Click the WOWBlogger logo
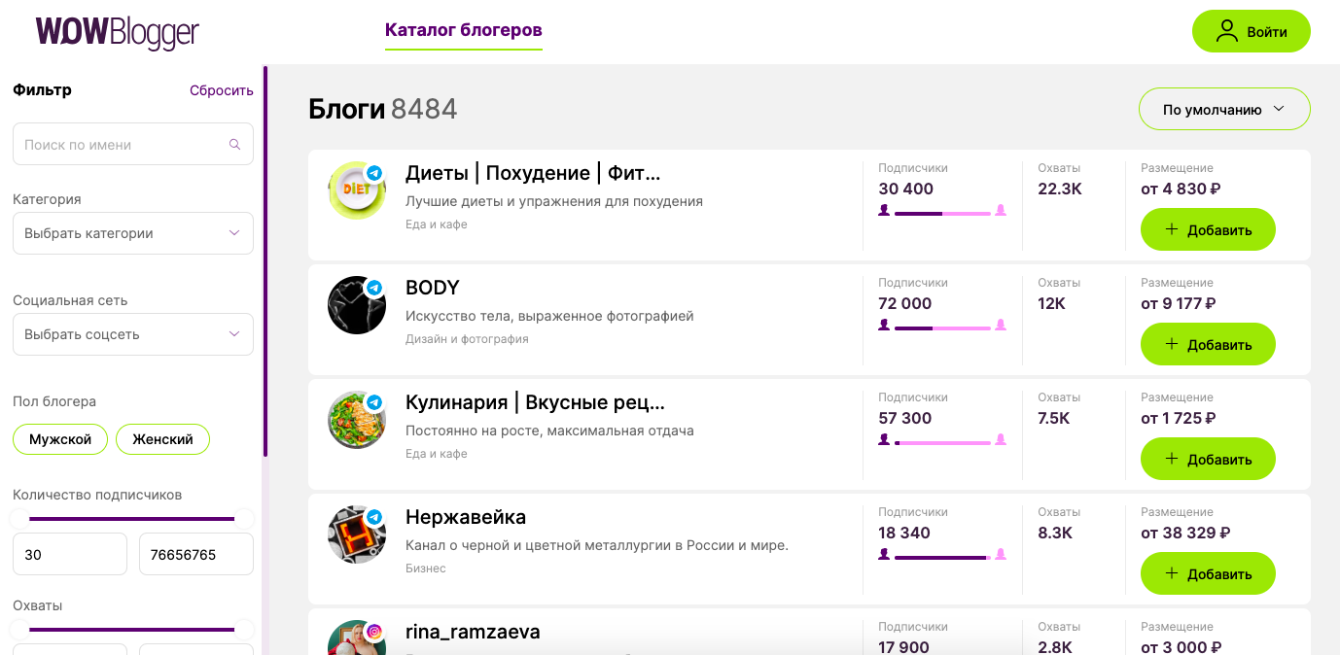1340x655 pixels. pyautogui.click(x=117, y=32)
